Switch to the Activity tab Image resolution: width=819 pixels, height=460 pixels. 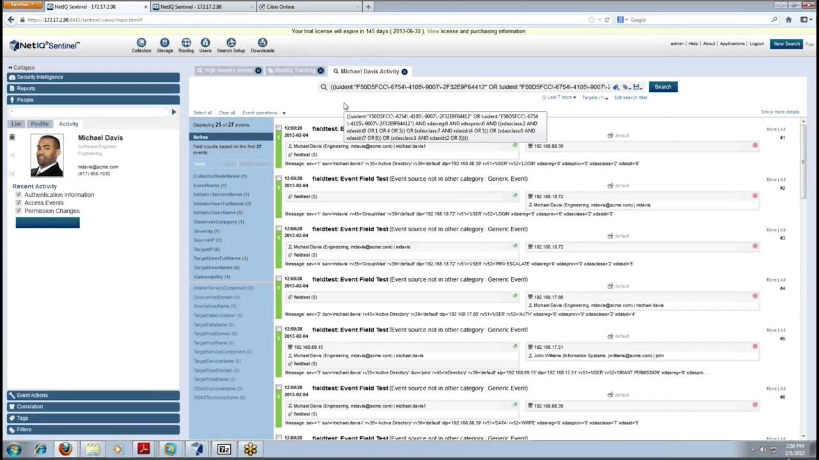pos(68,124)
